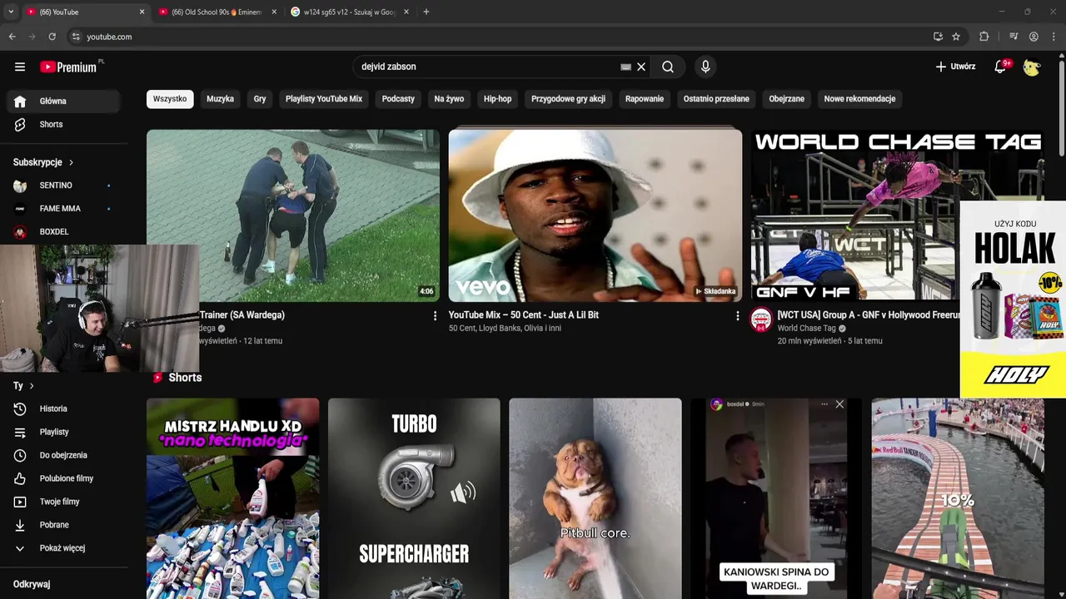Open options menu for SA Wardega video
1066x599 pixels.
click(x=435, y=316)
